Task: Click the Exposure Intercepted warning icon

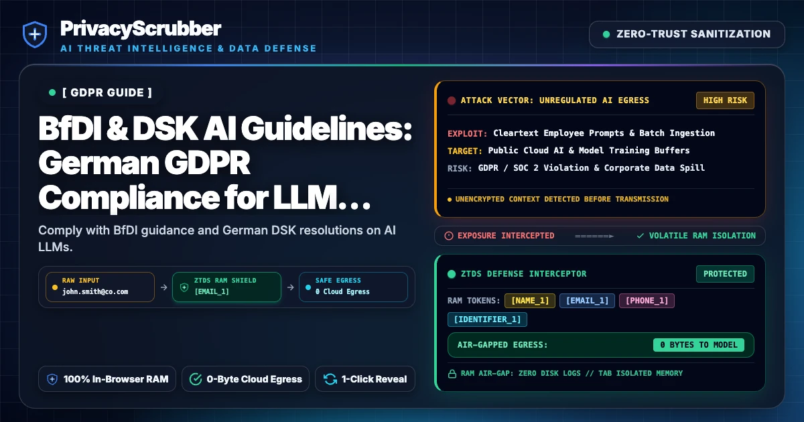Action: pos(449,236)
